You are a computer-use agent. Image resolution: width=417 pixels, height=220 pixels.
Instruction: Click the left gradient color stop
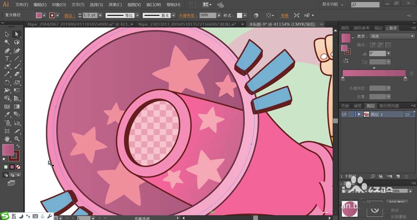[x=342, y=79]
